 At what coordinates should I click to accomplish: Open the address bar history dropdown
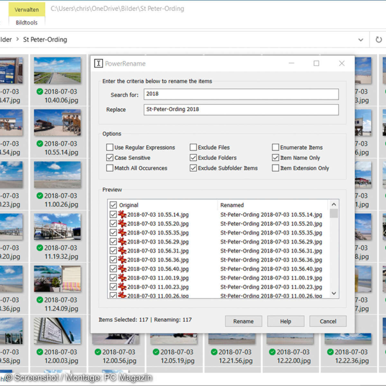(x=361, y=39)
